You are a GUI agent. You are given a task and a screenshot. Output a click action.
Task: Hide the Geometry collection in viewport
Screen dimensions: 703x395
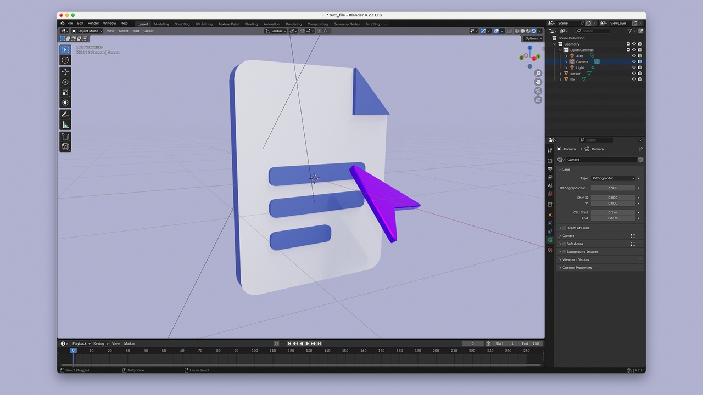634,44
